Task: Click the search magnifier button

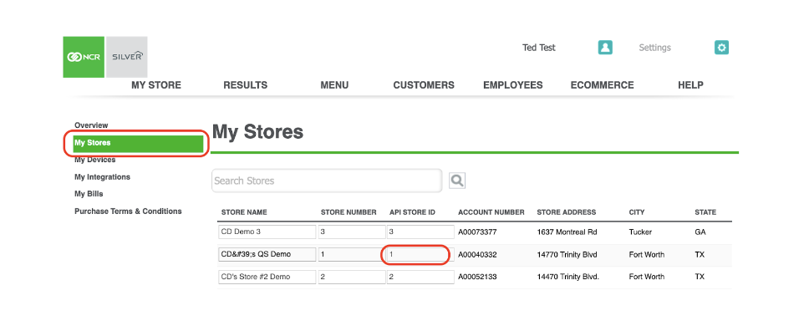Action: tap(457, 181)
